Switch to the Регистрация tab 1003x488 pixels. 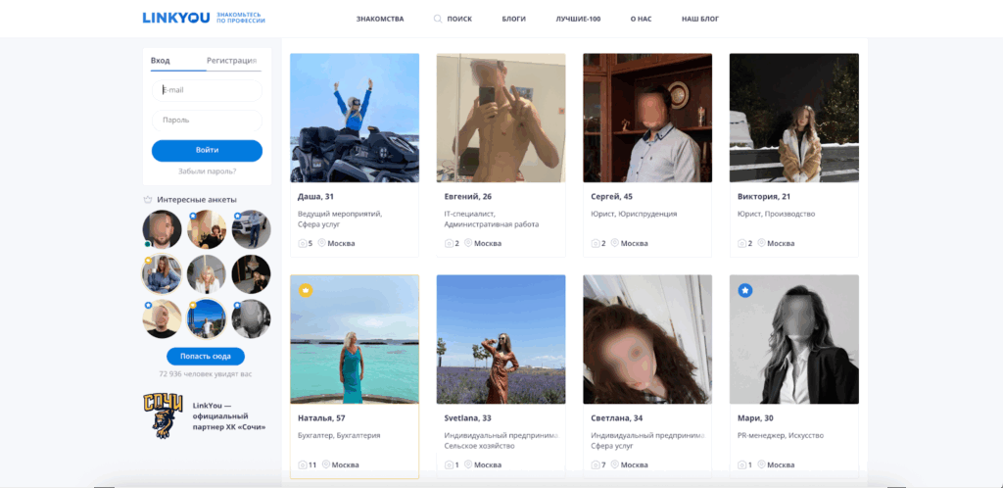[x=231, y=61]
